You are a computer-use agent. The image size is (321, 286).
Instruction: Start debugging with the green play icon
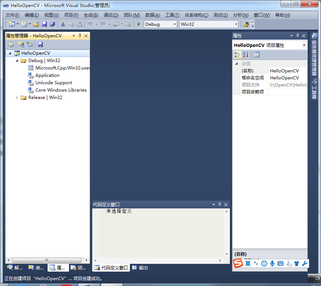click(x=139, y=24)
